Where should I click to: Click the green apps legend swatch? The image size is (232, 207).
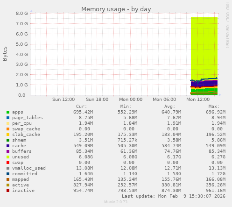point(8,112)
